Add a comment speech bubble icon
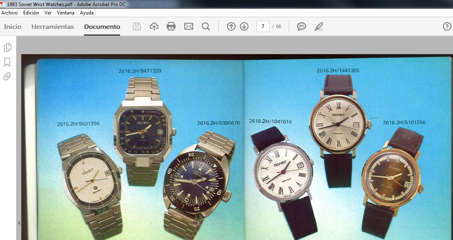The height and width of the screenshot is (240, 453). (x=301, y=26)
